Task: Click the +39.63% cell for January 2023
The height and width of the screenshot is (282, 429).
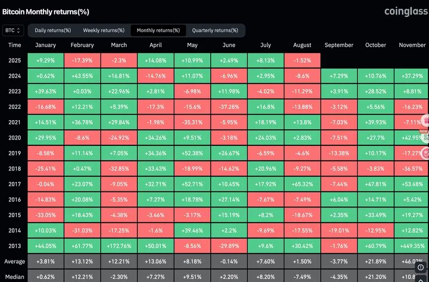Action: click(46, 91)
